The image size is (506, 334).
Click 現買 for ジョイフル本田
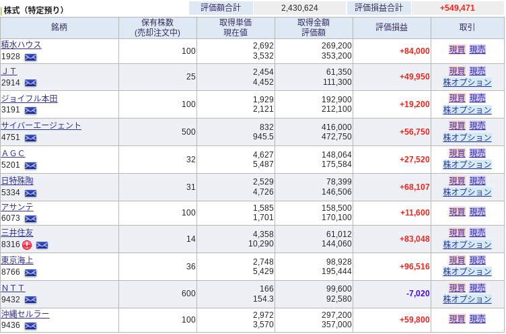point(457,98)
